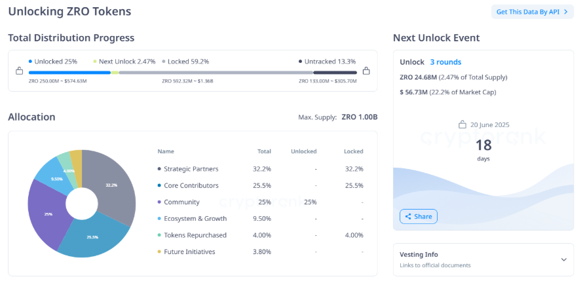Click the Future Initiatives row name

(x=189, y=252)
